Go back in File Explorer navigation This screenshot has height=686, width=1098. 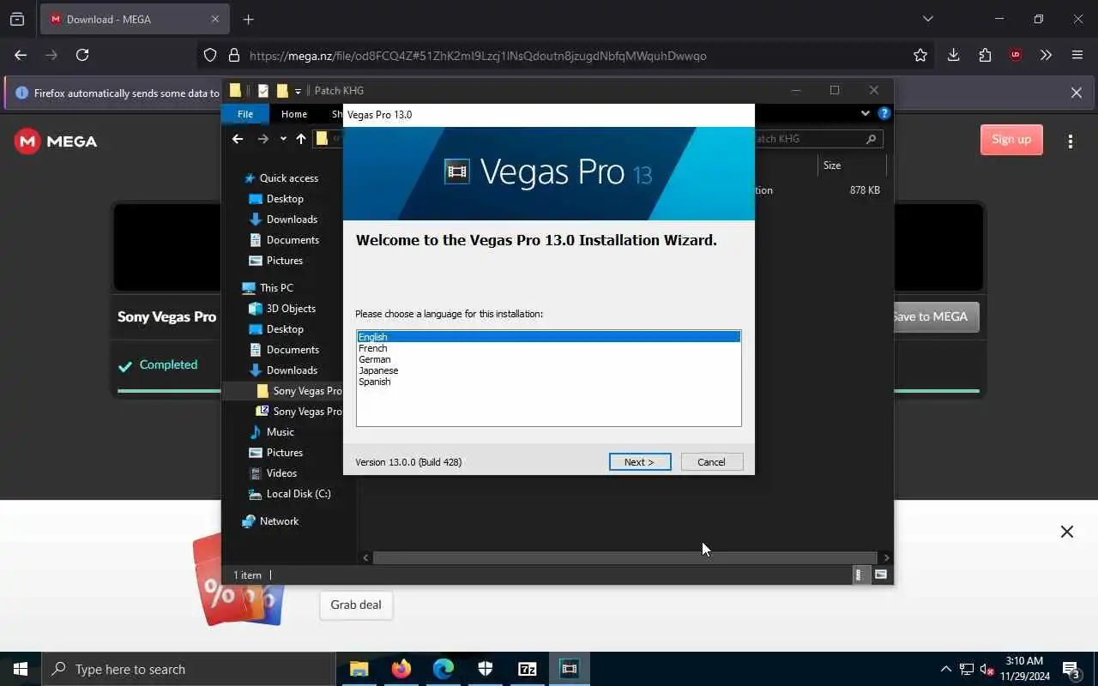[238, 139]
